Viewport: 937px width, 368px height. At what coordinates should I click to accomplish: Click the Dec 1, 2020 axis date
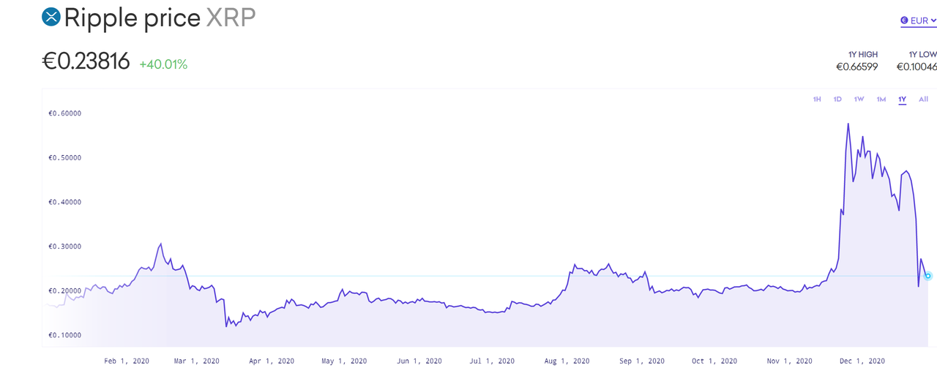[x=862, y=361]
